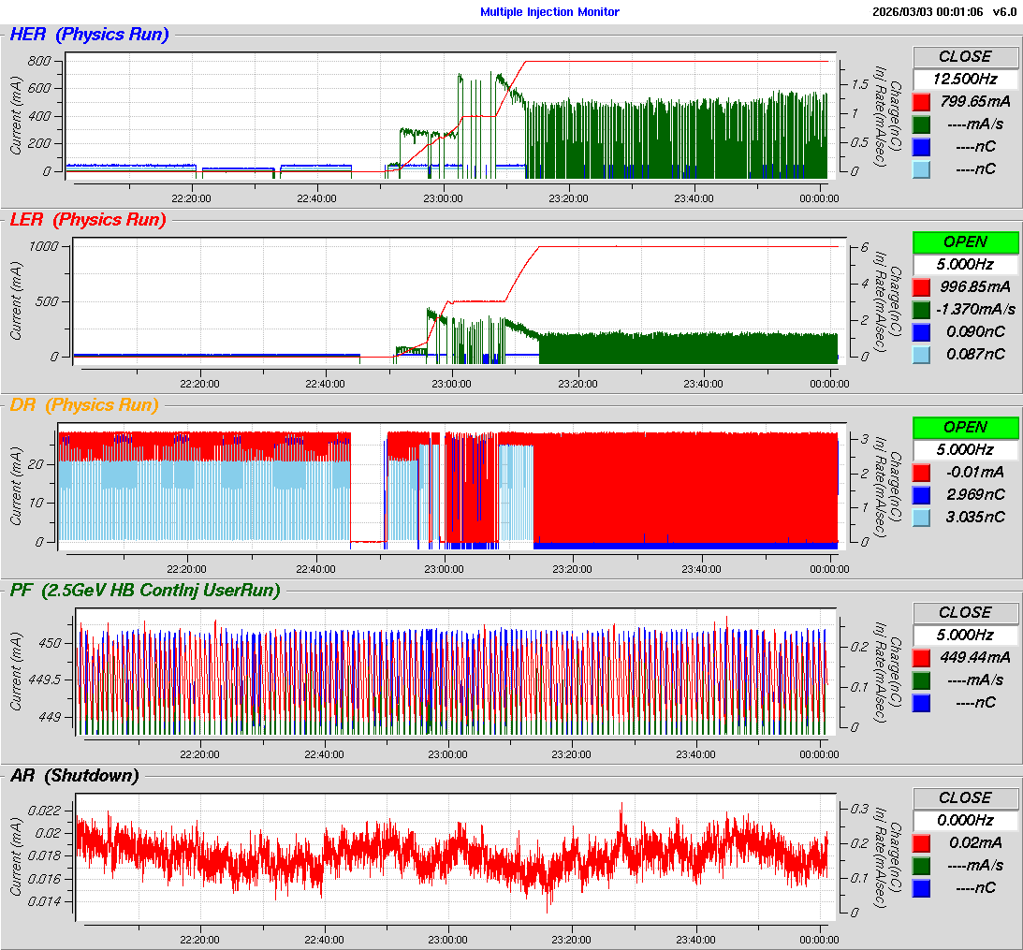Image resolution: width=1023 pixels, height=950 pixels.
Task: Click the PF CLOSE status button
Action: [x=965, y=612]
